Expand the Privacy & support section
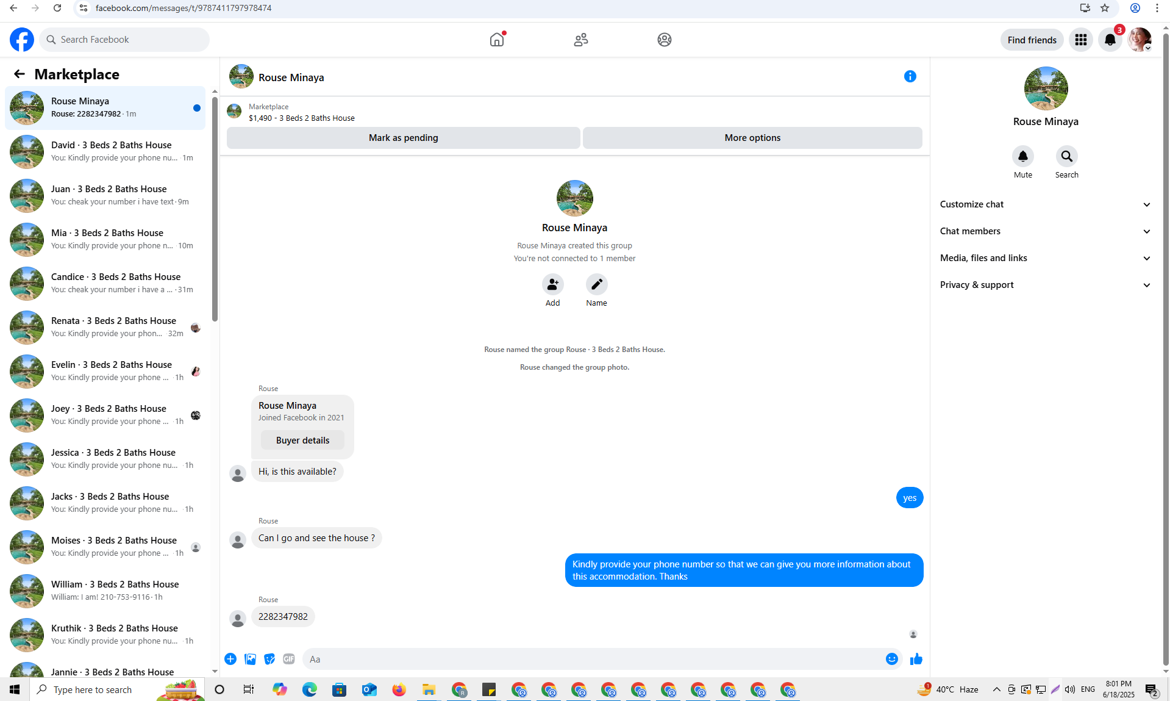1170x701 pixels. pyautogui.click(x=1046, y=285)
